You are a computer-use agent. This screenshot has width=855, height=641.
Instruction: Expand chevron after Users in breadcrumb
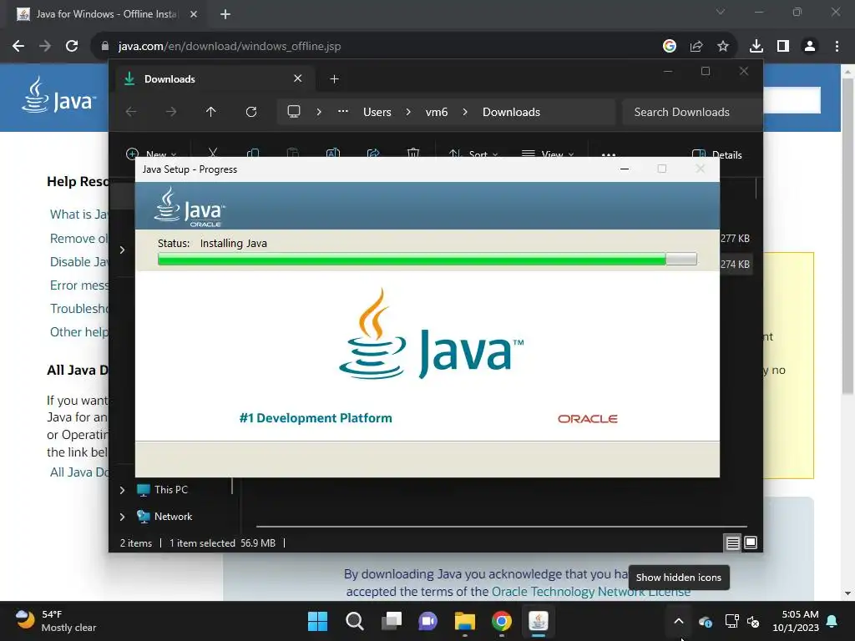tap(408, 112)
